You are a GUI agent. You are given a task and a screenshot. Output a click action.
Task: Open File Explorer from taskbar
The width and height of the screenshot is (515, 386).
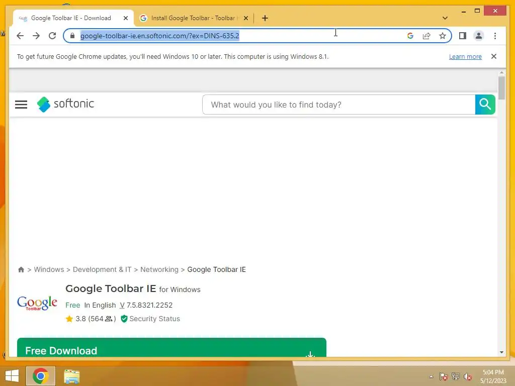(x=71, y=376)
